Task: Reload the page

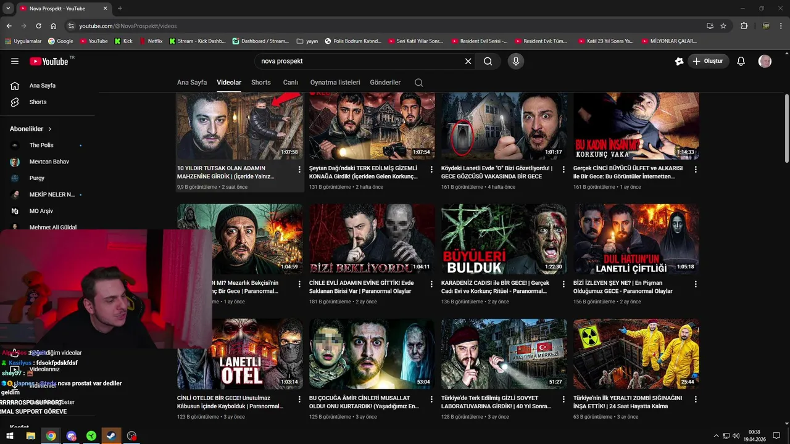Action: [x=38, y=26]
